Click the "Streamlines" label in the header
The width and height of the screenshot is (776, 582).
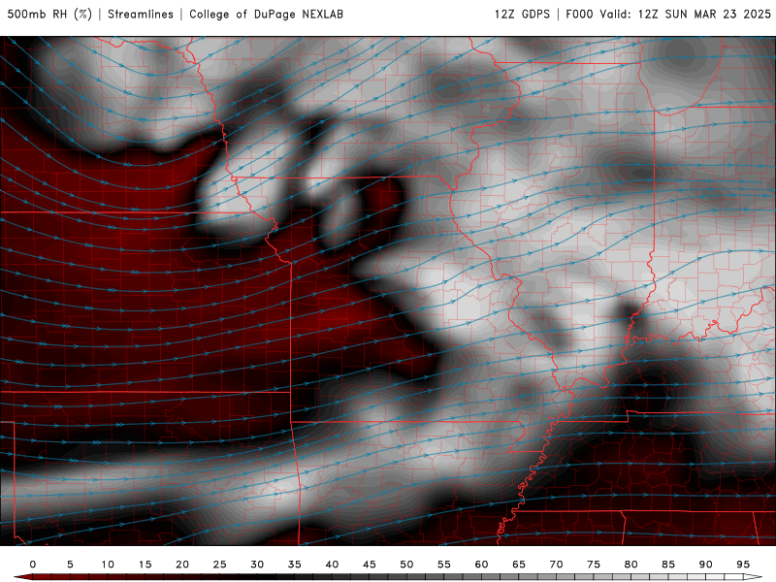[x=141, y=15]
